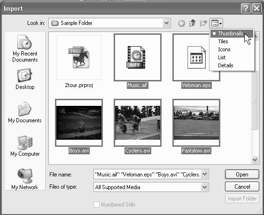
Task: Go up one folder level icon
Action: [x=193, y=23]
